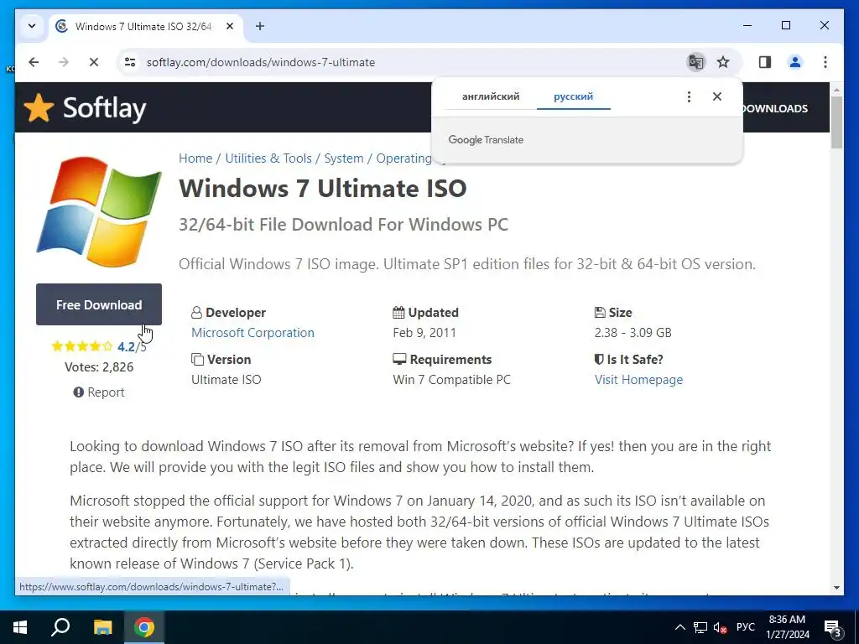Click the scrollbar down arrow
The height and width of the screenshot is (644, 859).
point(836,588)
